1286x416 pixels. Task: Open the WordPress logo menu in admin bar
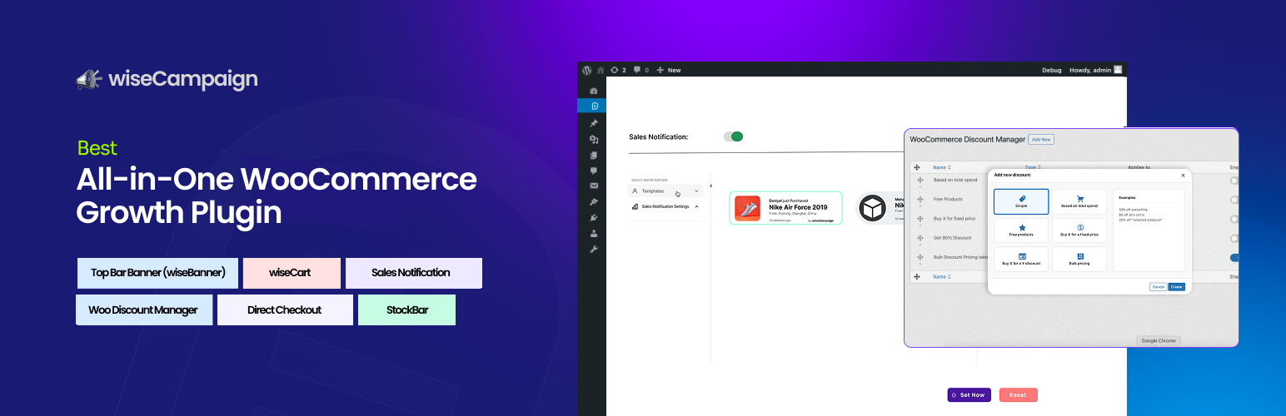(x=586, y=70)
